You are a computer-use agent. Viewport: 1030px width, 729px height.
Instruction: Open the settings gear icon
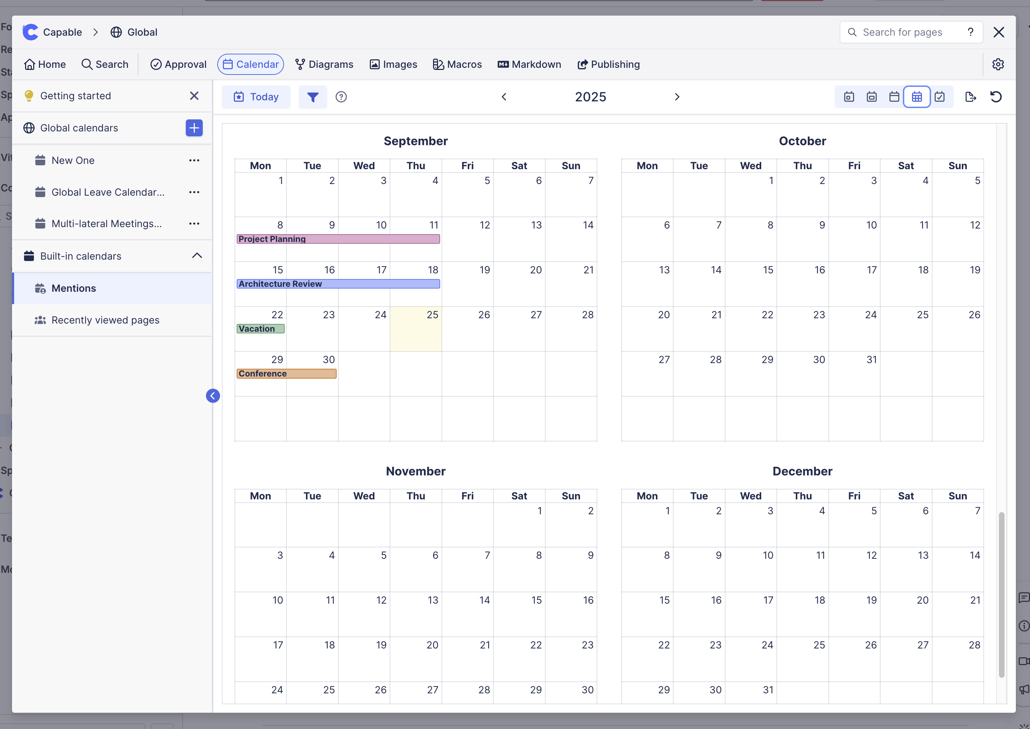tap(998, 64)
